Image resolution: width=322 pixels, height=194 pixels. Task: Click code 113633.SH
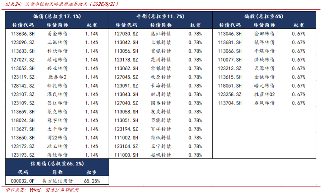pos(23,51)
